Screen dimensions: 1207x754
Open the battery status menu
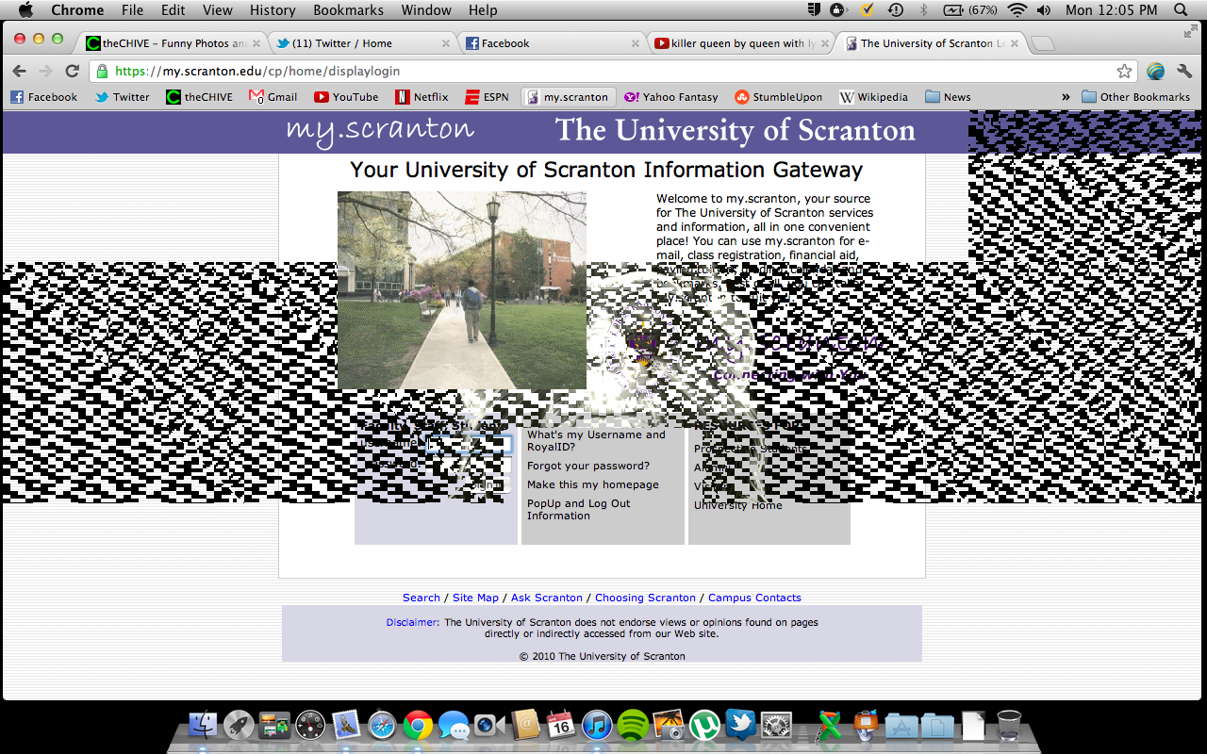point(970,10)
